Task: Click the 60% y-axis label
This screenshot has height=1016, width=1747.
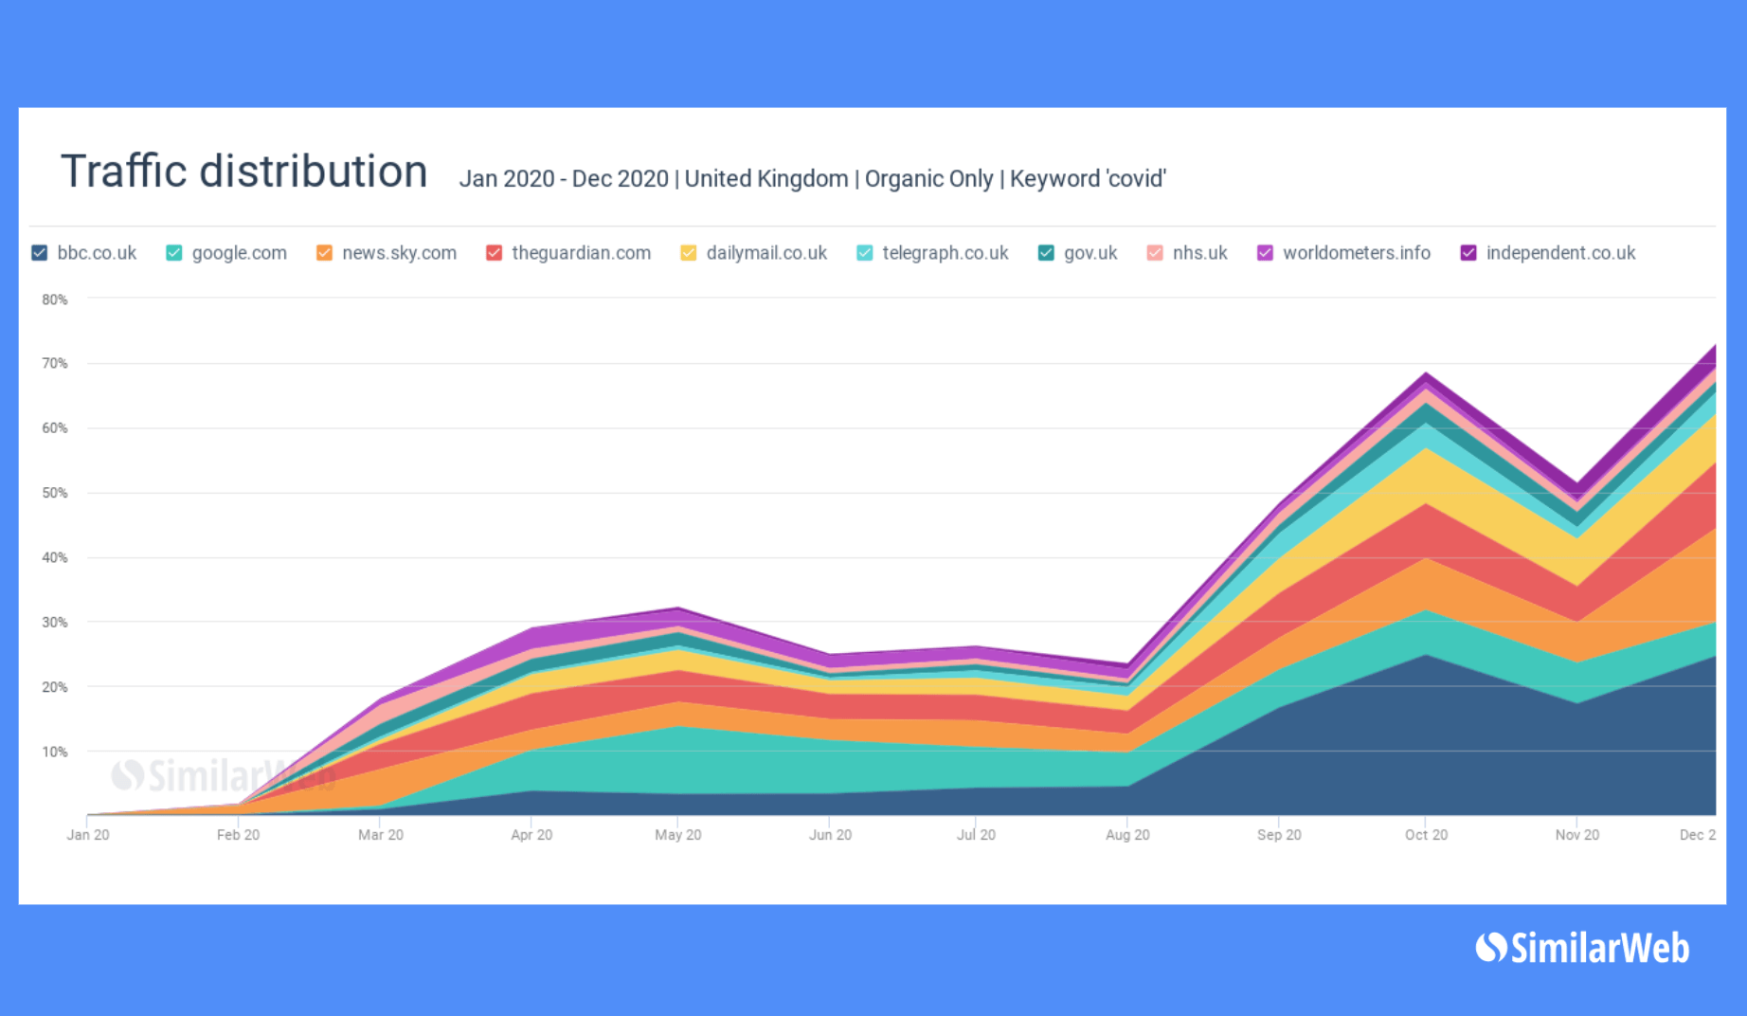Action: (x=55, y=428)
